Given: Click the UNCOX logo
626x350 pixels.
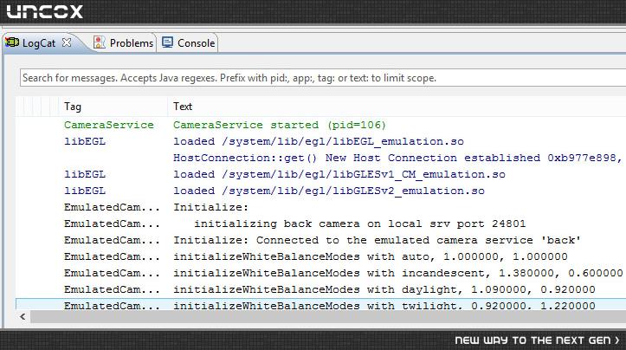Looking at the screenshot, I should coord(45,11).
